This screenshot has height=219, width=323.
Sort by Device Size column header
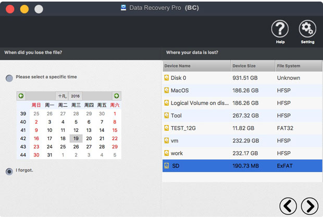pos(253,66)
